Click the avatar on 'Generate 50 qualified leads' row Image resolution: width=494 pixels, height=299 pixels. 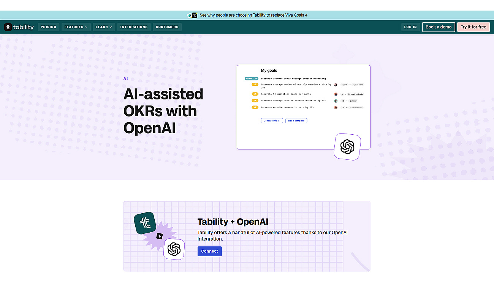click(336, 94)
